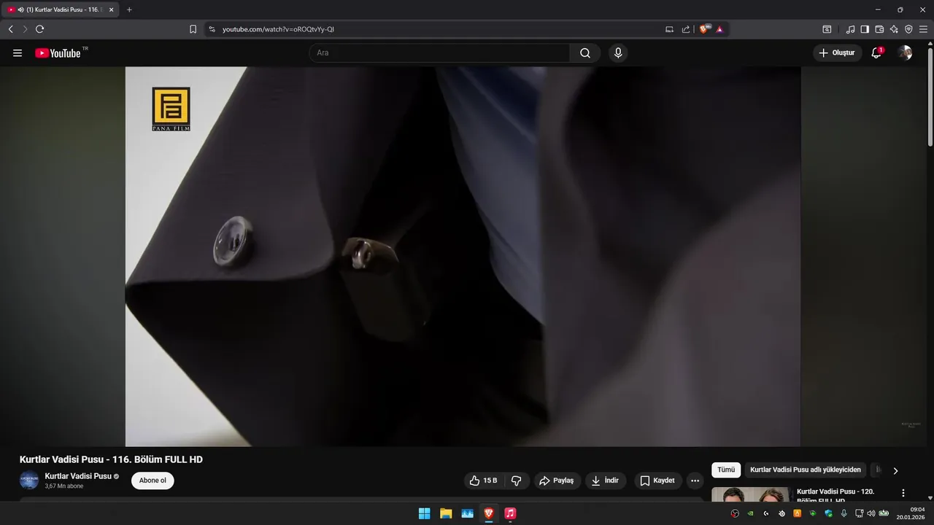Viewport: 934px width, 525px height.
Task: Click the URL address bar
Action: point(438,29)
